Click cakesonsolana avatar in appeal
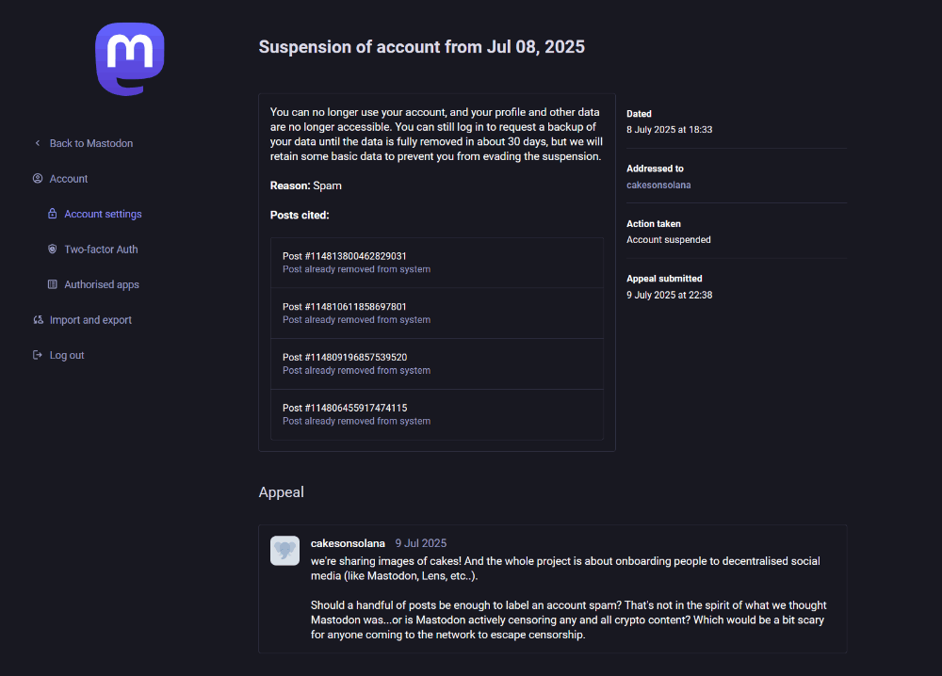942x676 pixels. [x=284, y=551]
